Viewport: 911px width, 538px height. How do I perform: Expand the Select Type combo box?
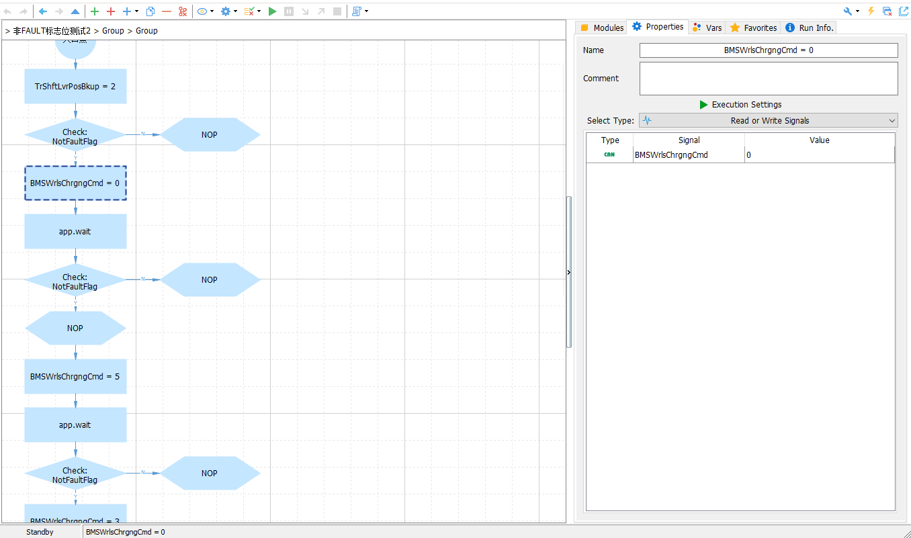(768, 121)
